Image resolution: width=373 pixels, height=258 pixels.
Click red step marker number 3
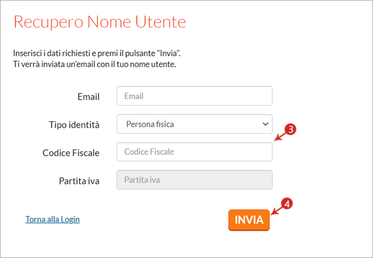(x=290, y=130)
